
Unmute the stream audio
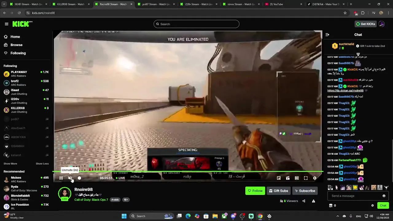70,178
